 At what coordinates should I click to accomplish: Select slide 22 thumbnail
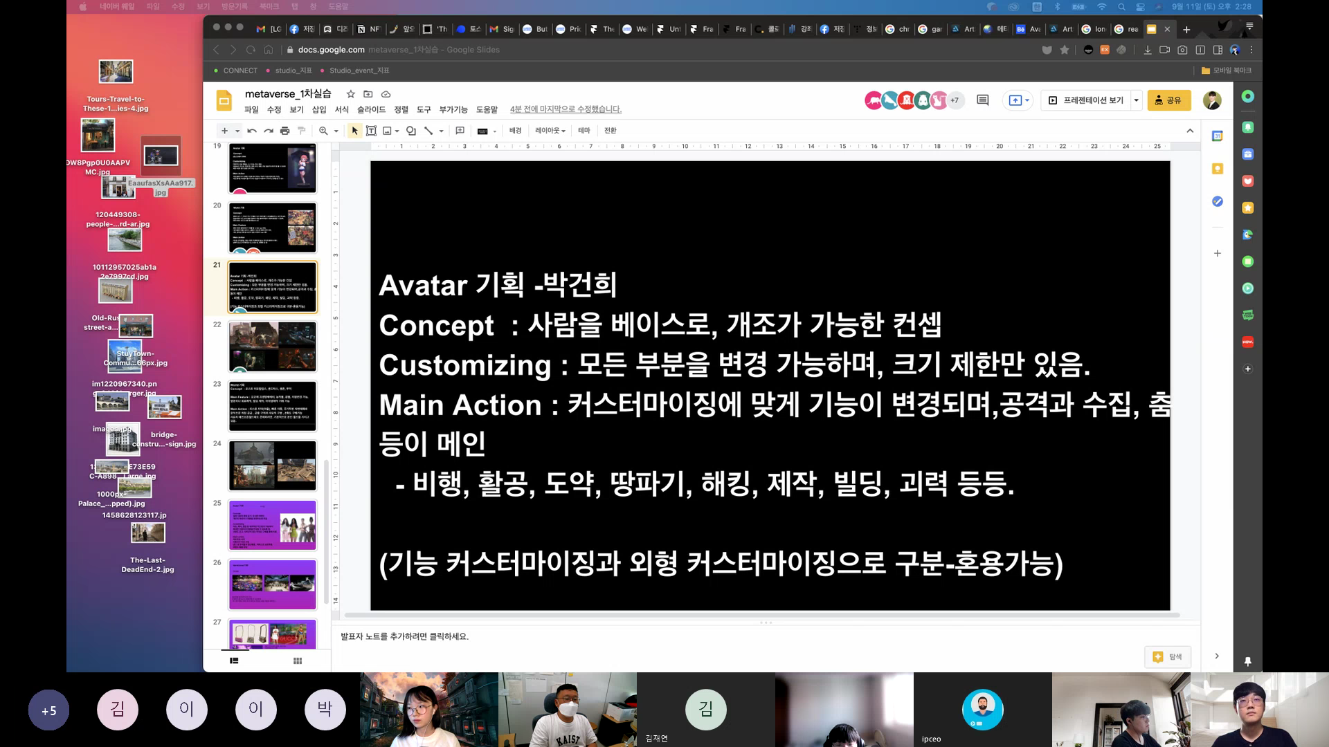coord(273,347)
